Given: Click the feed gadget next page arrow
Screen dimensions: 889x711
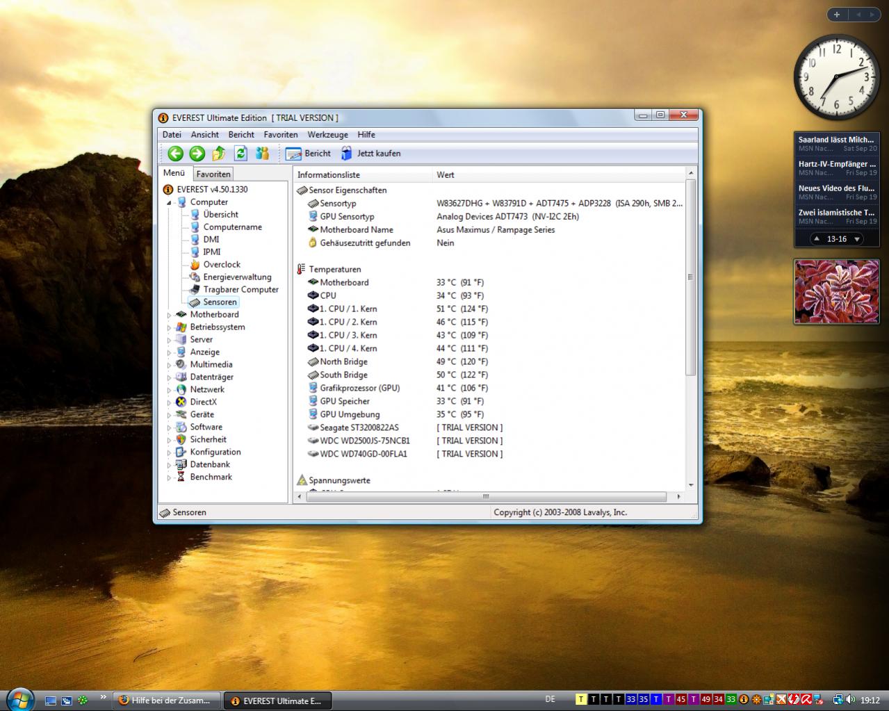Looking at the screenshot, I should coord(857,239).
